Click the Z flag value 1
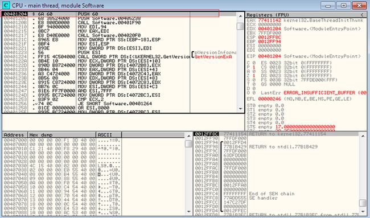Image resolution: width=370 pixels, height=218 pixels. [x=254, y=76]
